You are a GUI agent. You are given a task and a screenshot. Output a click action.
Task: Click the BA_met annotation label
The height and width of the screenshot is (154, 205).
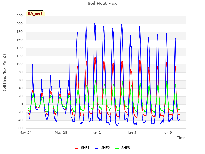tap(35, 13)
